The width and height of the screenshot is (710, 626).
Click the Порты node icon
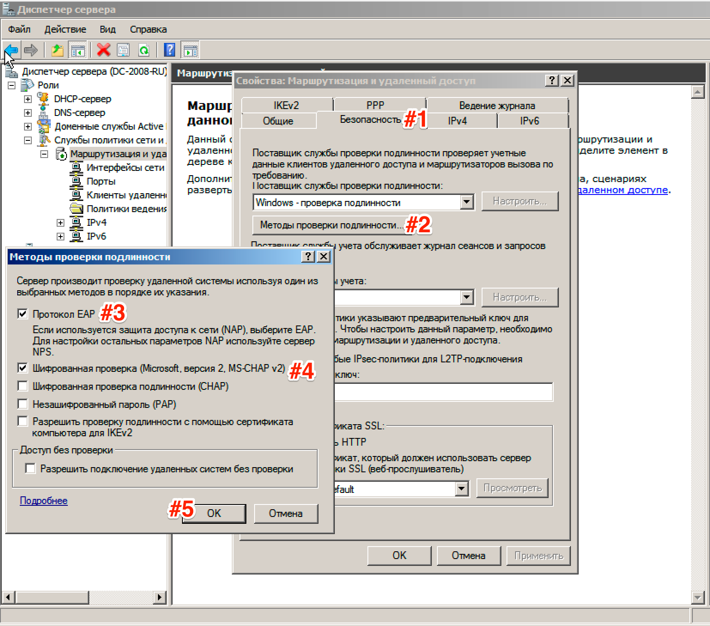pyautogui.click(x=76, y=181)
